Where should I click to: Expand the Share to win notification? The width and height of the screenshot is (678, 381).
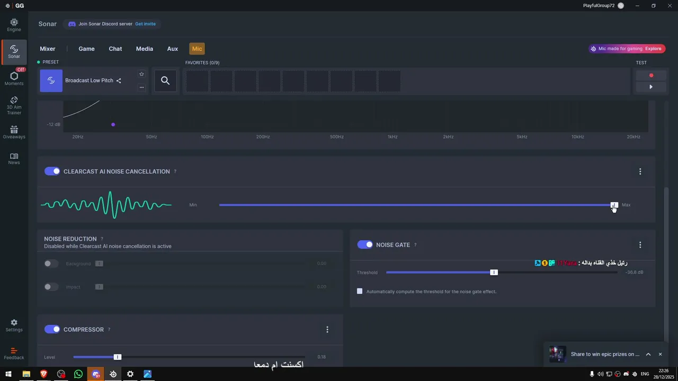pos(648,354)
